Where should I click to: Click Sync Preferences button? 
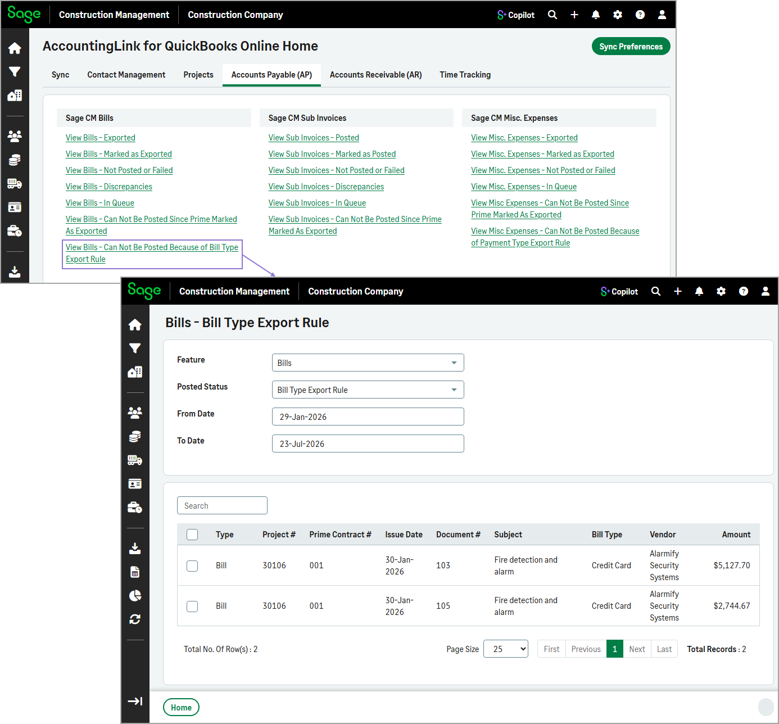click(631, 47)
